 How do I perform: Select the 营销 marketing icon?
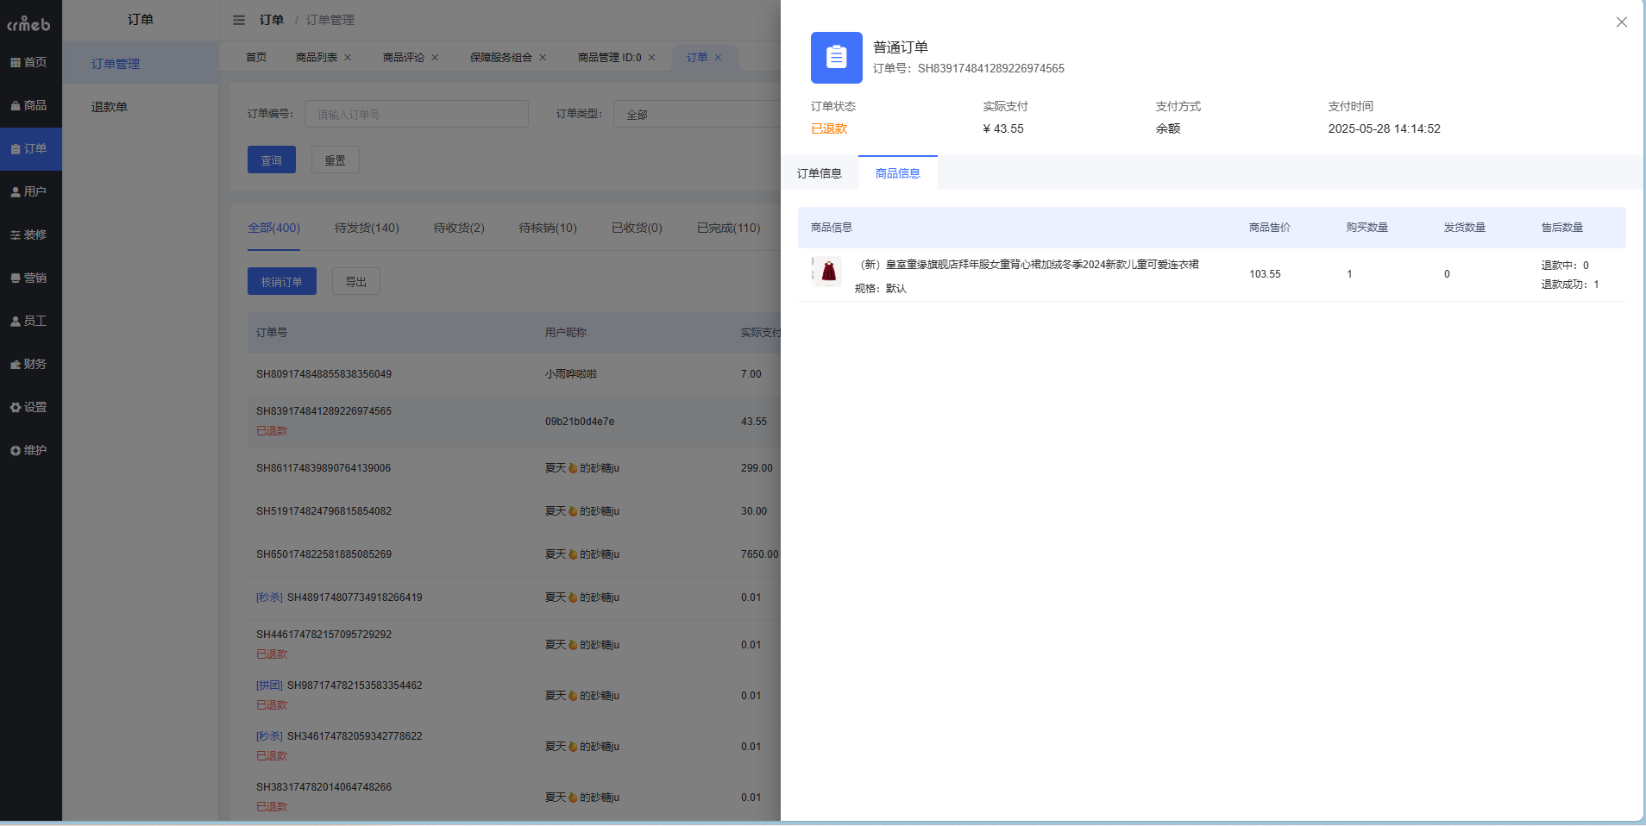point(31,277)
